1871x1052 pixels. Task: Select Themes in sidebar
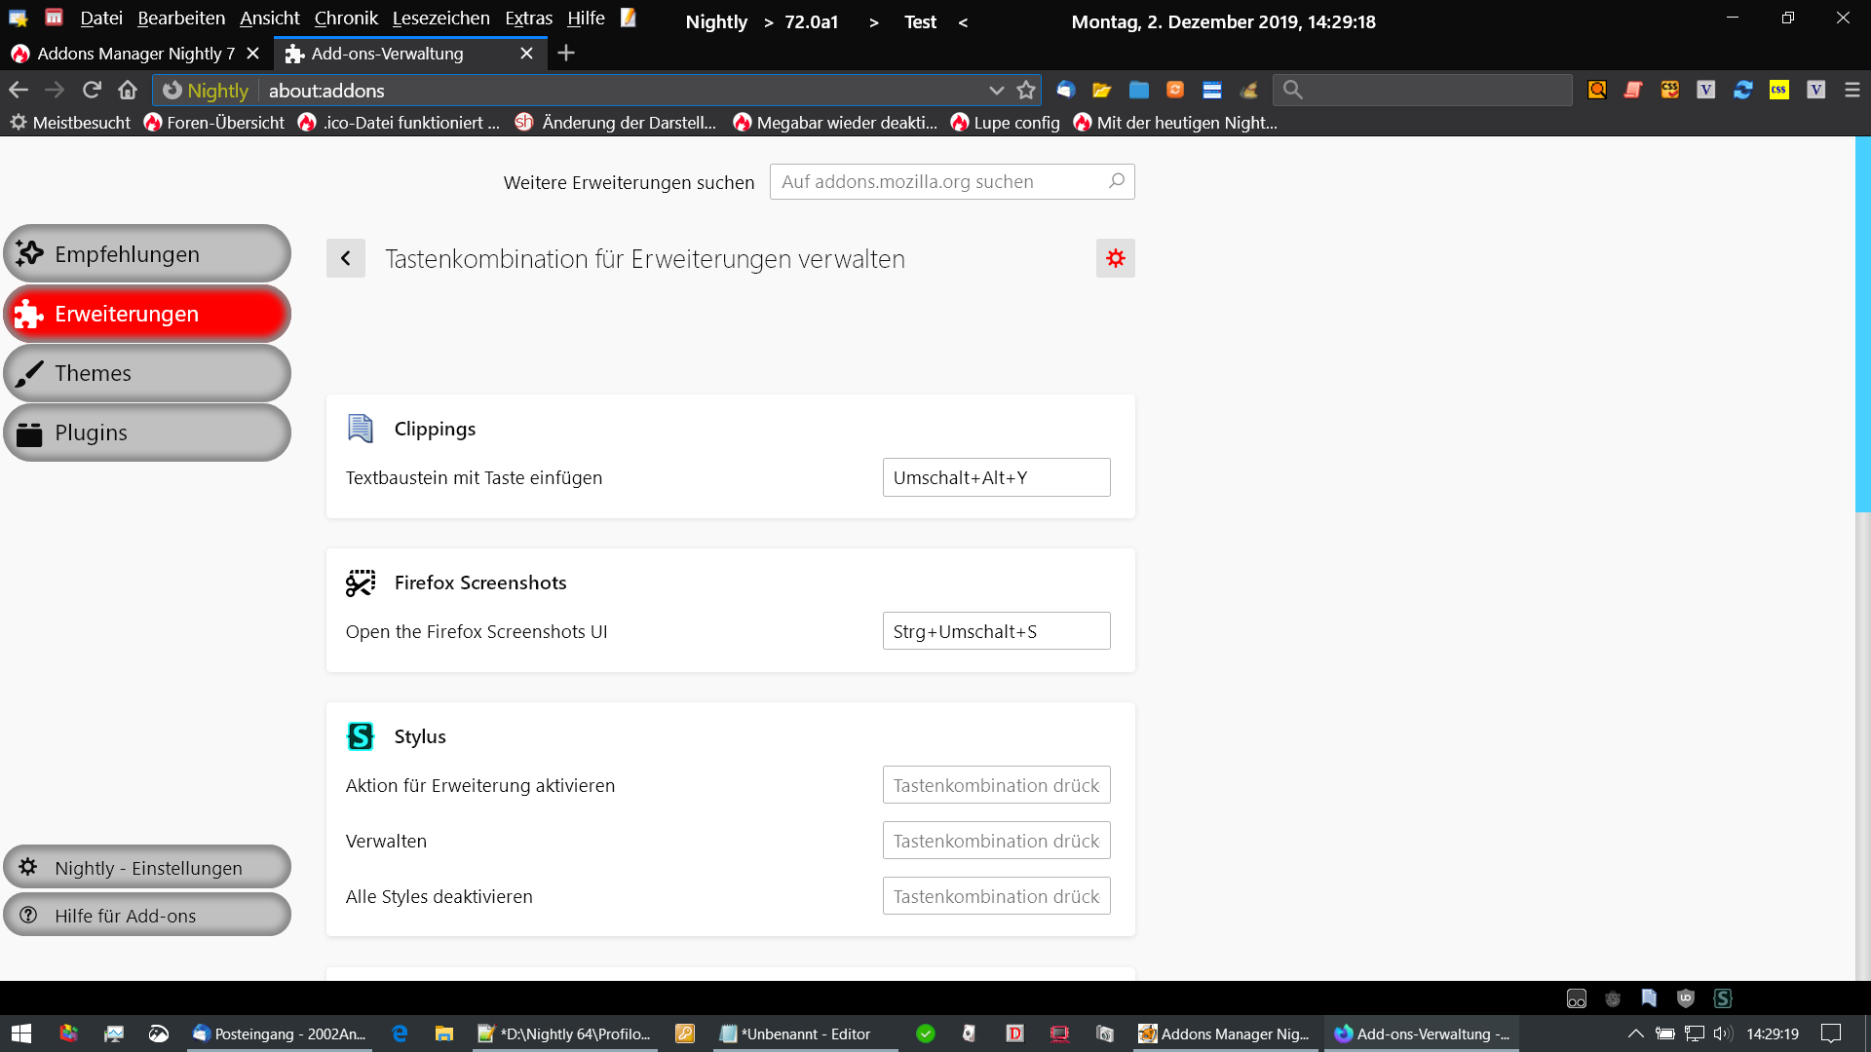(x=146, y=373)
